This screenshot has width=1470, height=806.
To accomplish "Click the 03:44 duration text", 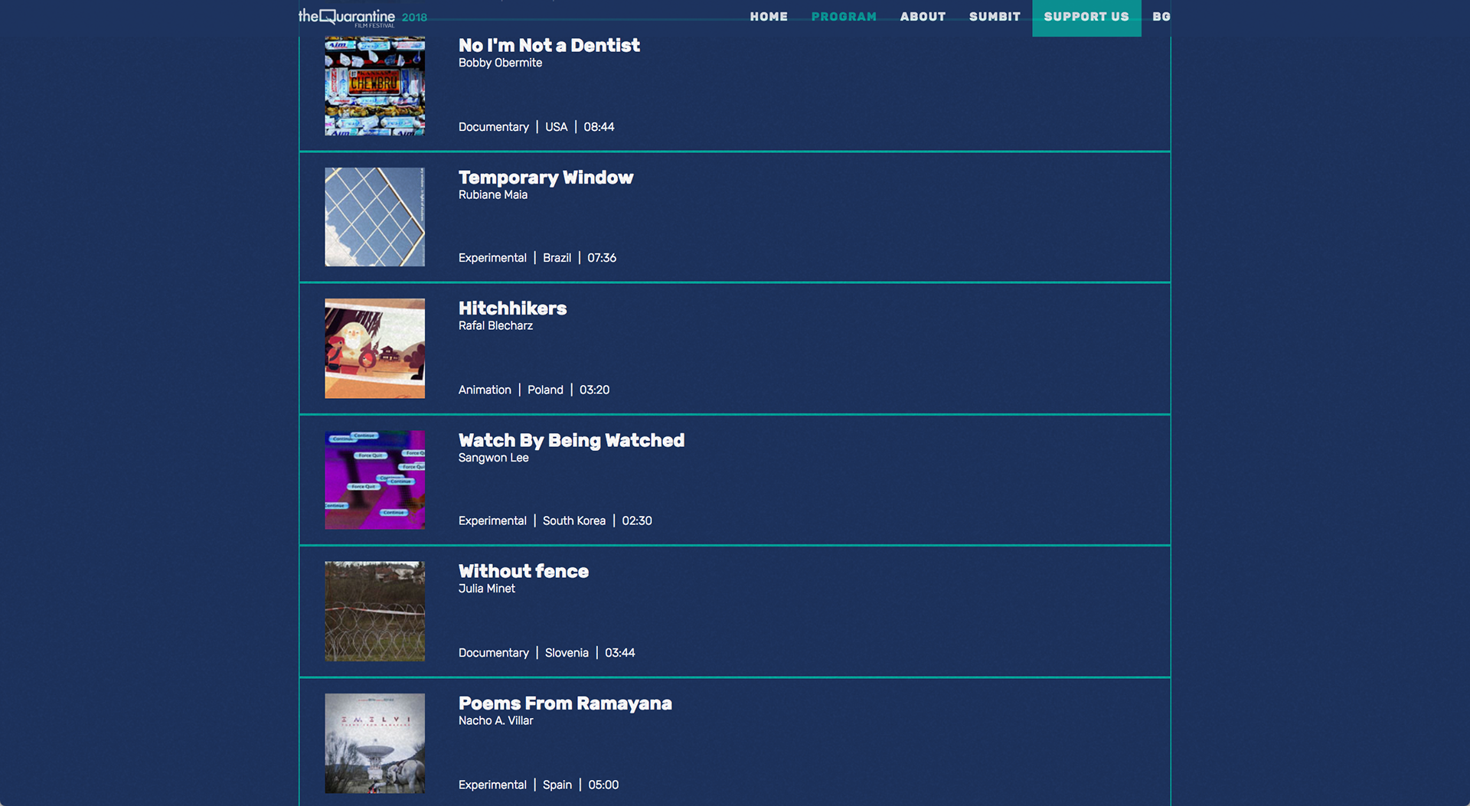I will (620, 653).
